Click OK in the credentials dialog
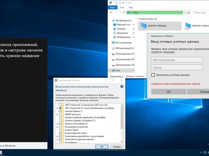Viewport: 209px width, 156px height. [x=169, y=92]
